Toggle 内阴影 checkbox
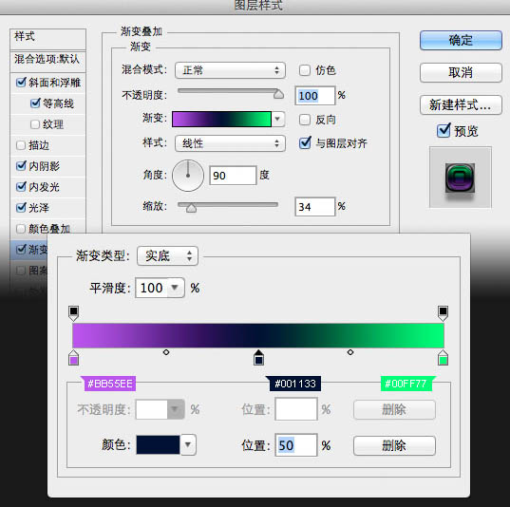The width and height of the screenshot is (510, 507). point(21,166)
